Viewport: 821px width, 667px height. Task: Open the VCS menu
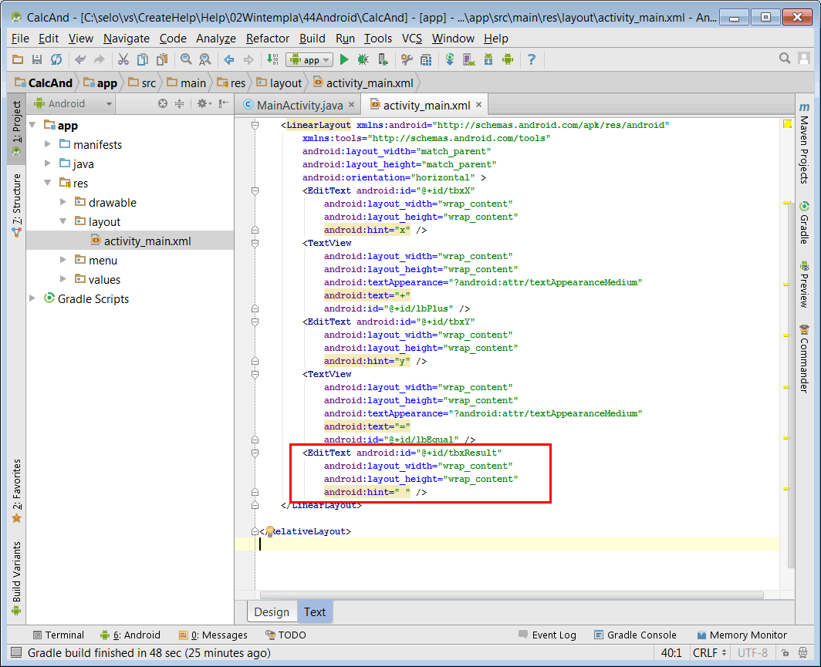pyautogui.click(x=411, y=39)
